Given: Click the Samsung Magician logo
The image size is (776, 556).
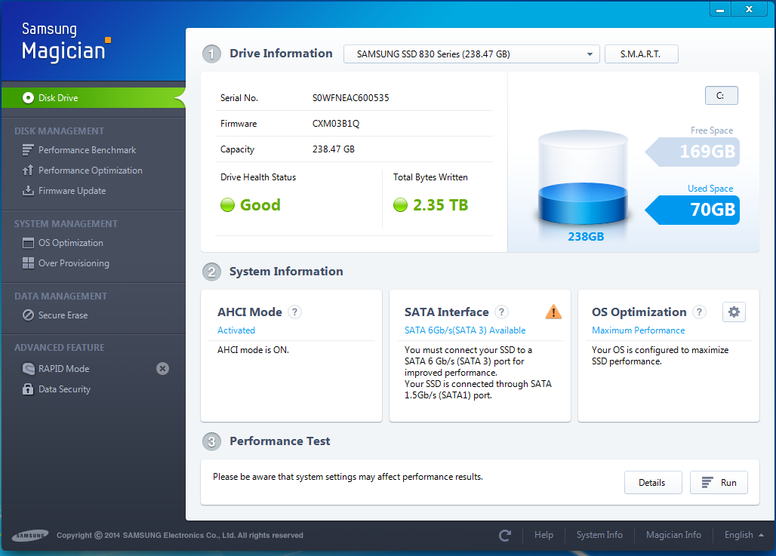Looking at the screenshot, I should (66, 42).
